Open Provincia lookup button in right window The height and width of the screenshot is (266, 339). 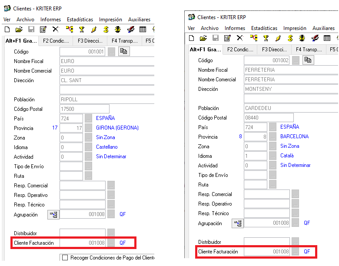point(273,136)
